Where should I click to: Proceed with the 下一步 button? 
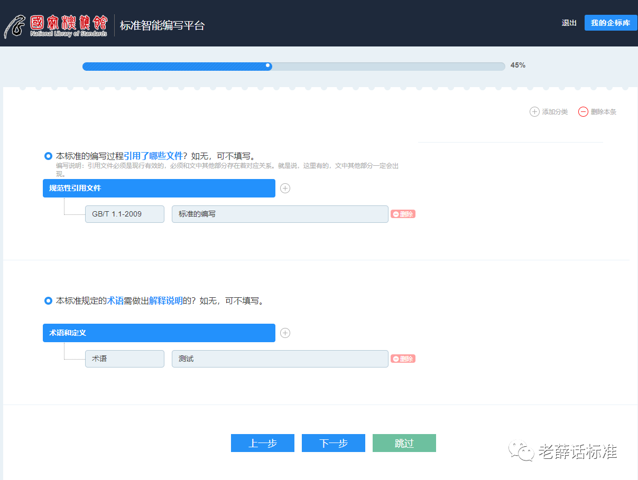(334, 444)
